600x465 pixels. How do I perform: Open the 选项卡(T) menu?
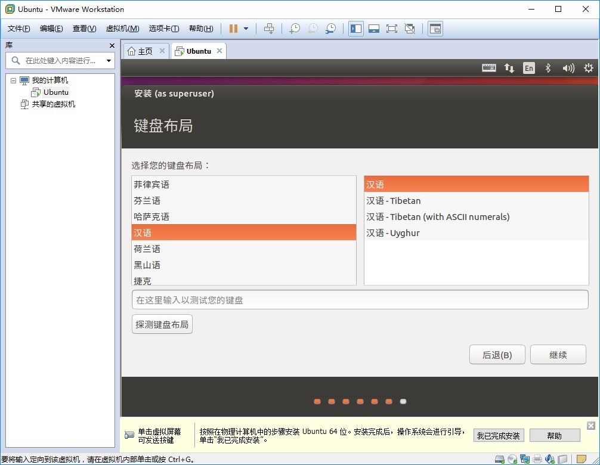164,29
